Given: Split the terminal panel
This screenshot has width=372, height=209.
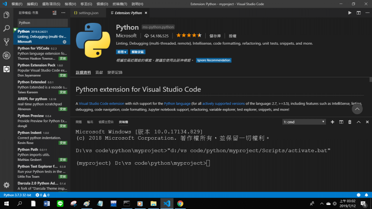Looking at the screenshot, I should click(341, 122).
